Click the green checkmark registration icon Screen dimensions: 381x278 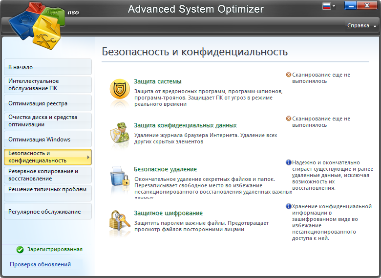point(20,250)
